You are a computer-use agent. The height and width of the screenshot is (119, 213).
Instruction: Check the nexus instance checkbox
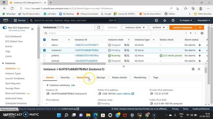point(44,45)
